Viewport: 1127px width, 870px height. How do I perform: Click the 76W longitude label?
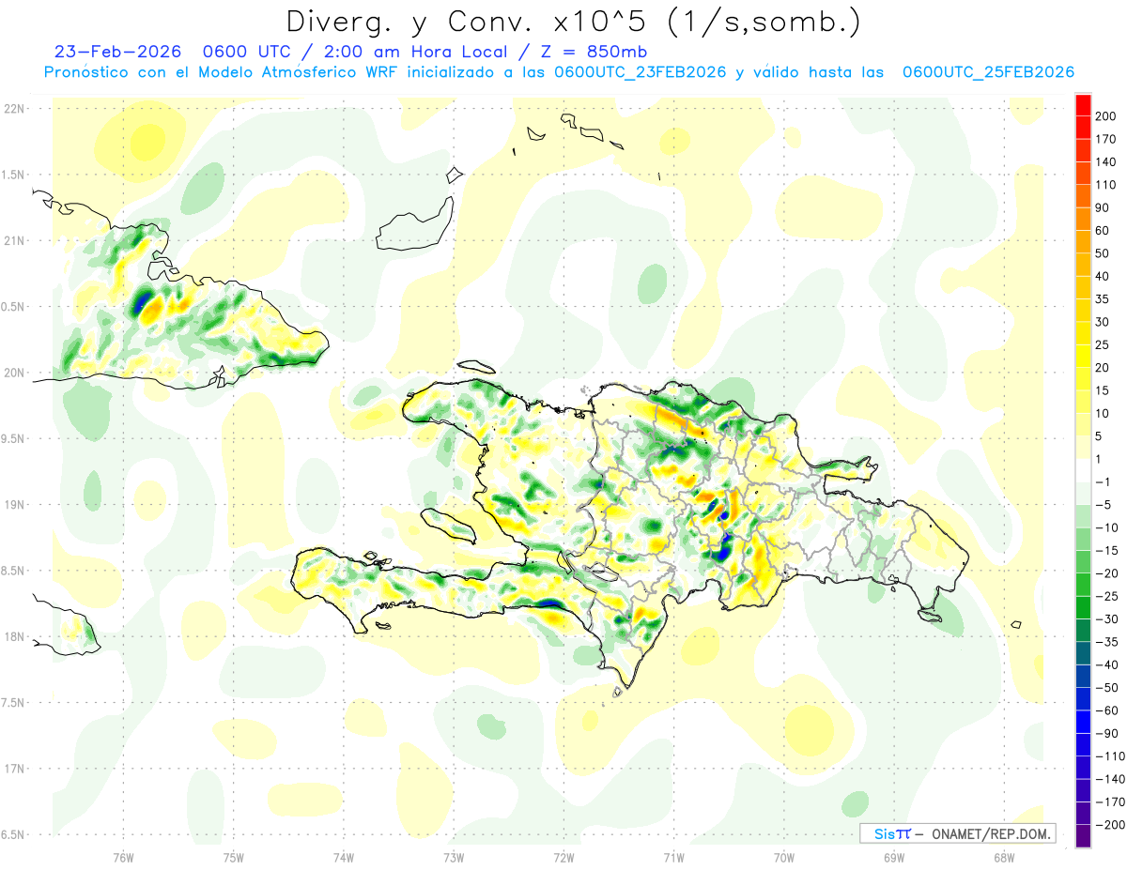pos(123,857)
